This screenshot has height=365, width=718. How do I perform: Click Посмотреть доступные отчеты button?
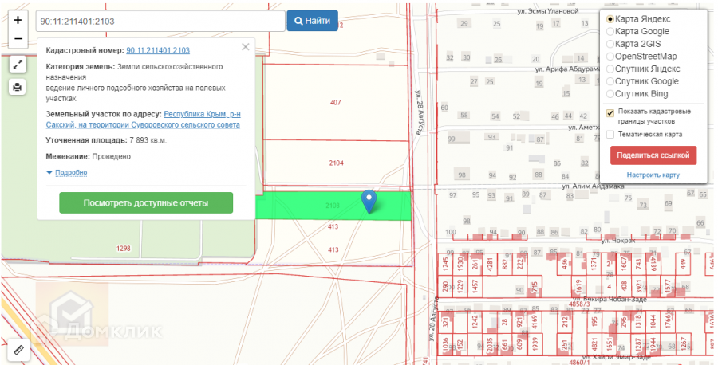coord(146,202)
